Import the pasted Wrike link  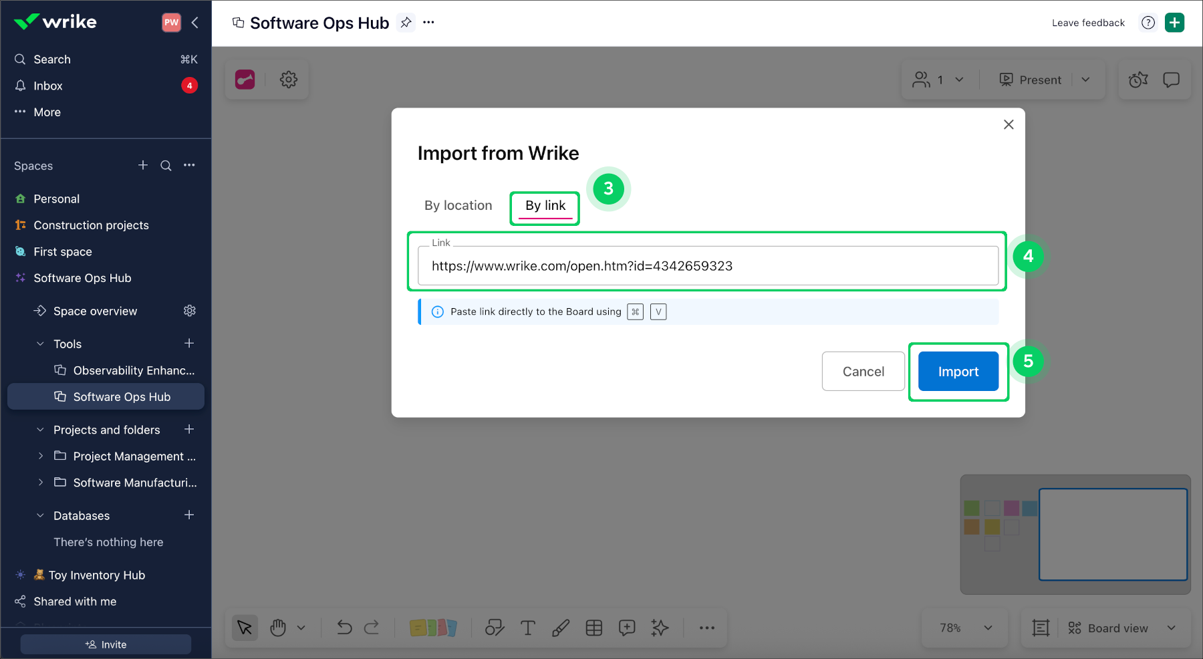coord(958,371)
